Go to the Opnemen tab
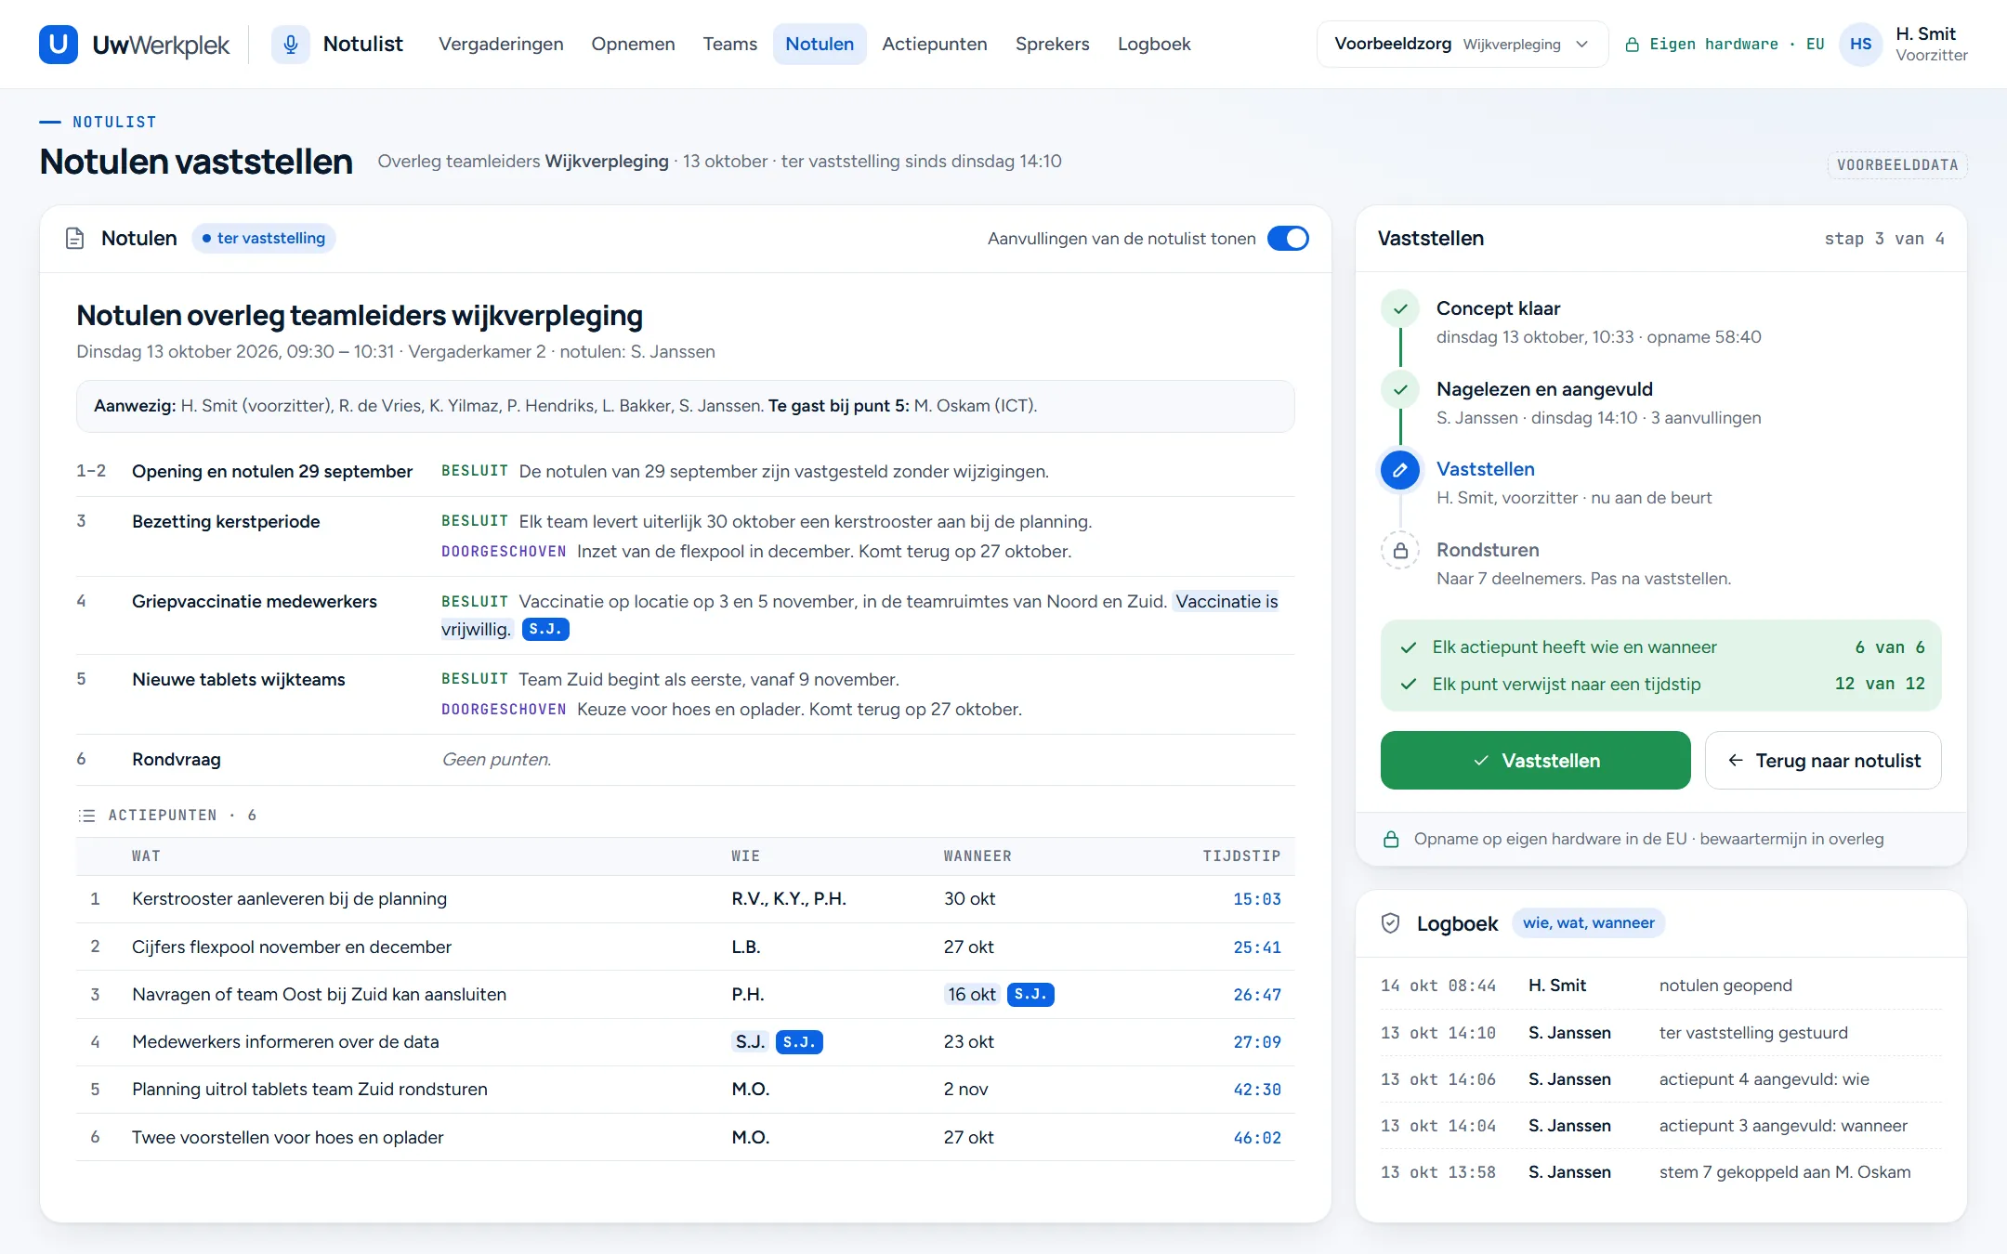 (x=633, y=45)
